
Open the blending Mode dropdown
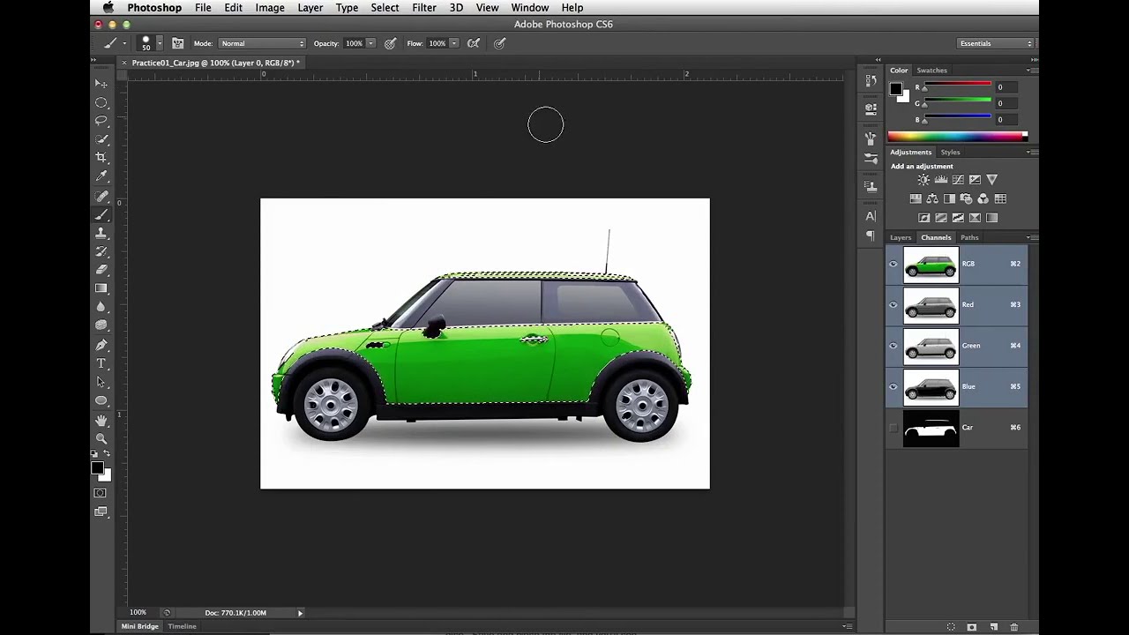point(262,43)
